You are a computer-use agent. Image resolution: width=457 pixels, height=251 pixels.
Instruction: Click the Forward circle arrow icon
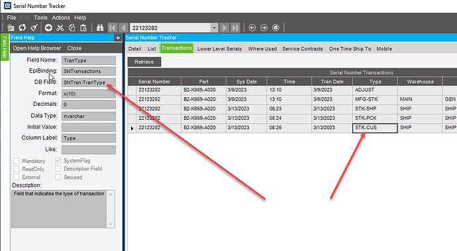pos(264,28)
